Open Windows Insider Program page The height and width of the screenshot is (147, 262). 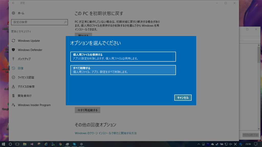pos(34,105)
